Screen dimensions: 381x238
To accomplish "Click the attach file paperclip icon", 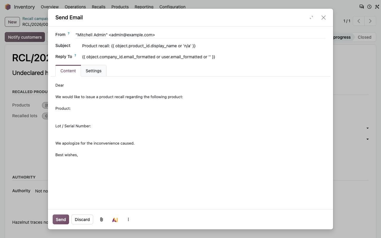I will 102,220.
